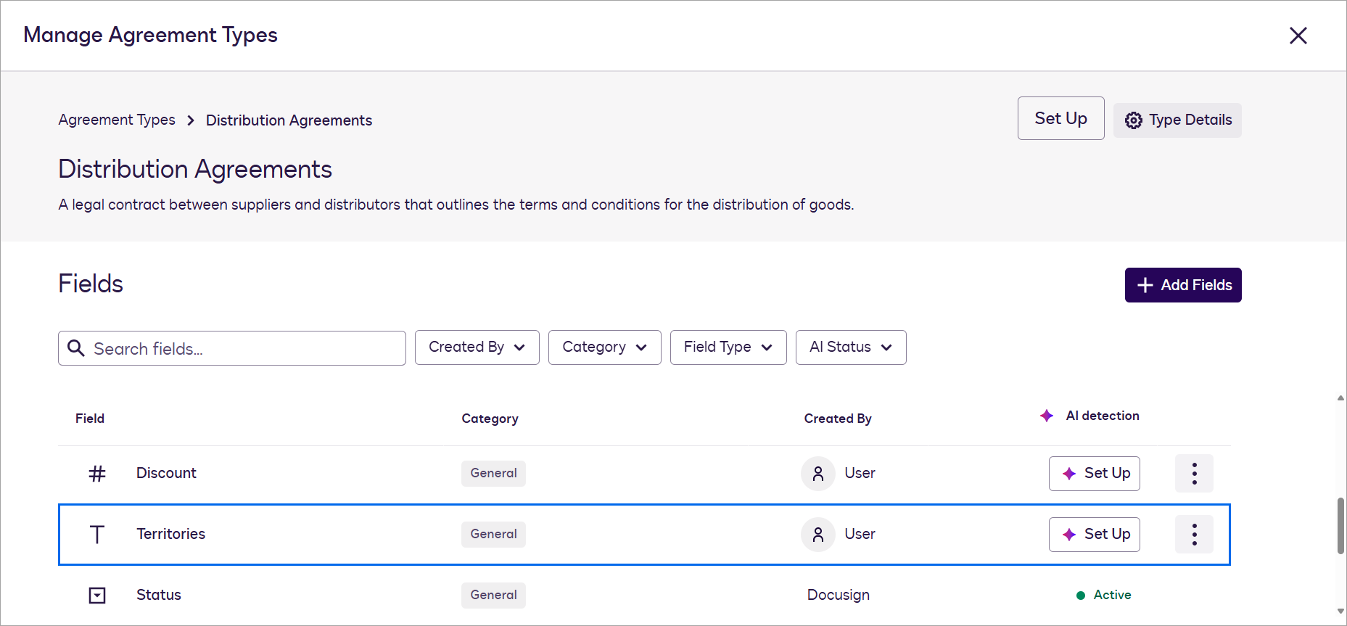Select the Discount field name
Image resolution: width=1347 pixels, height=626 pixels.
166,473
